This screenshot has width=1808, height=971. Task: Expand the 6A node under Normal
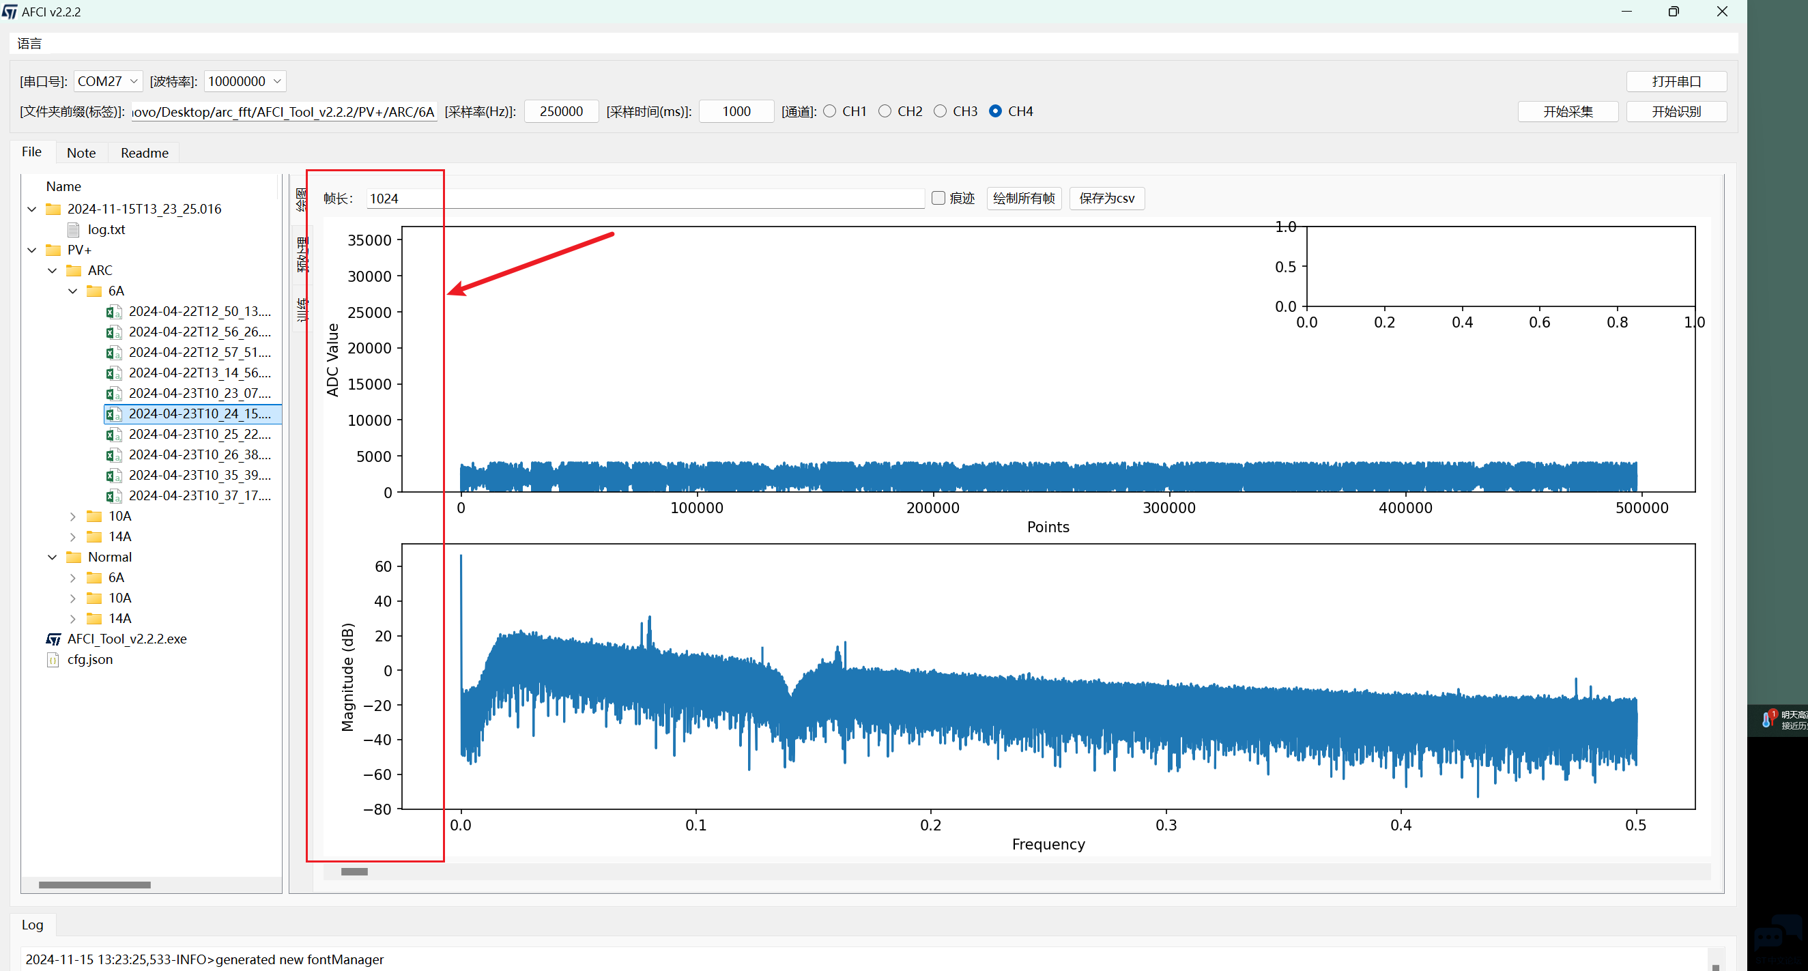click(x=73, y=577)
